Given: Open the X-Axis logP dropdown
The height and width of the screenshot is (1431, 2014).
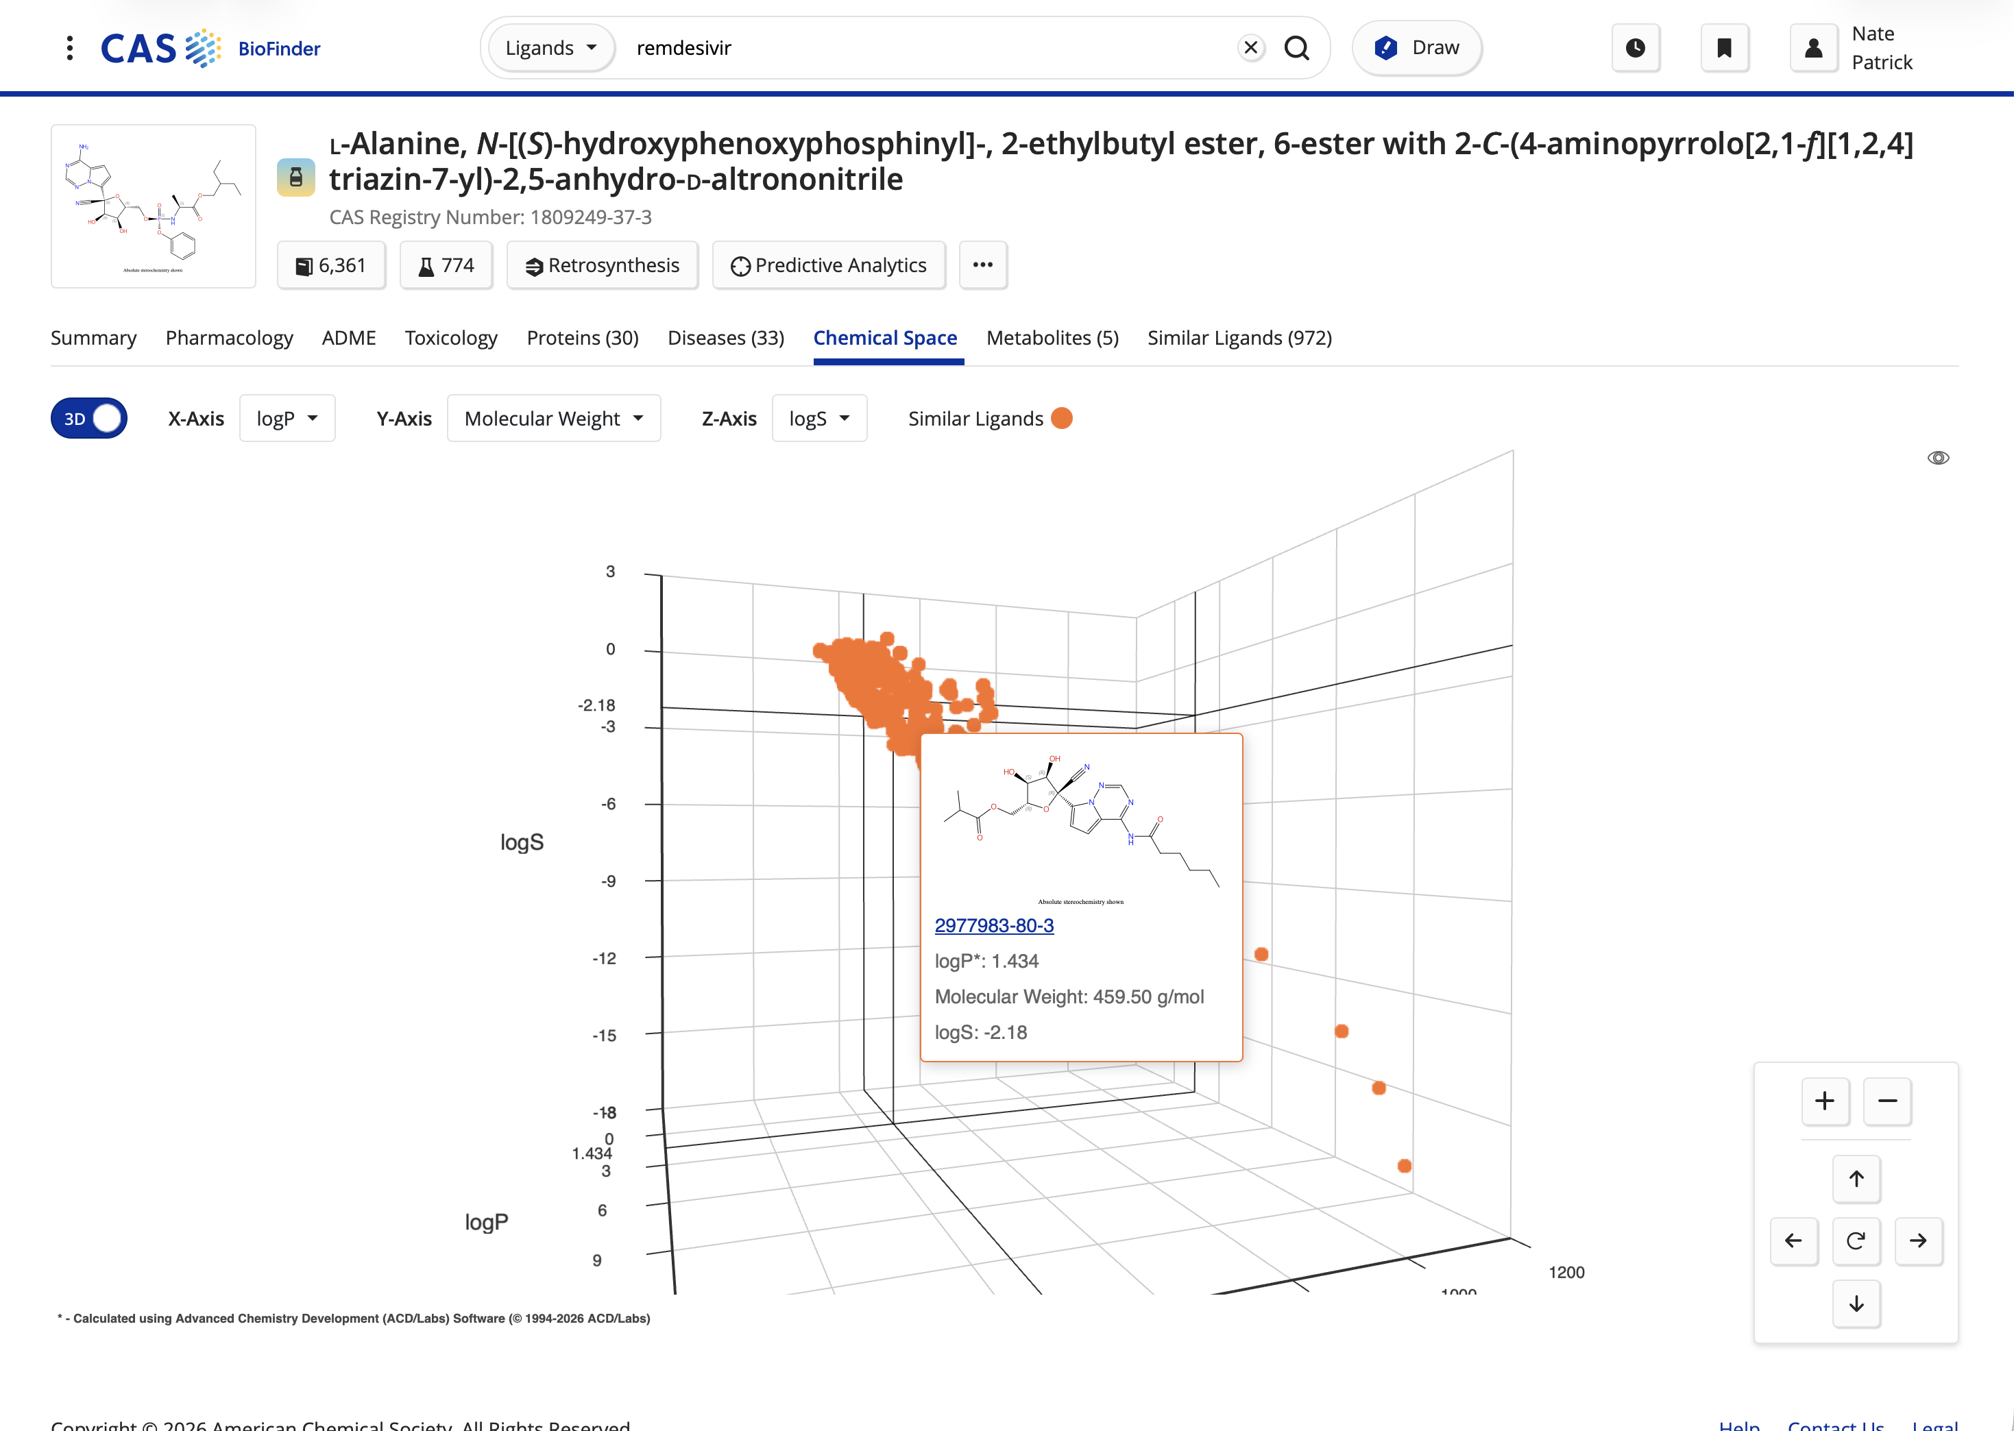Looking at the screenshot, I should (x=287, y=419).
